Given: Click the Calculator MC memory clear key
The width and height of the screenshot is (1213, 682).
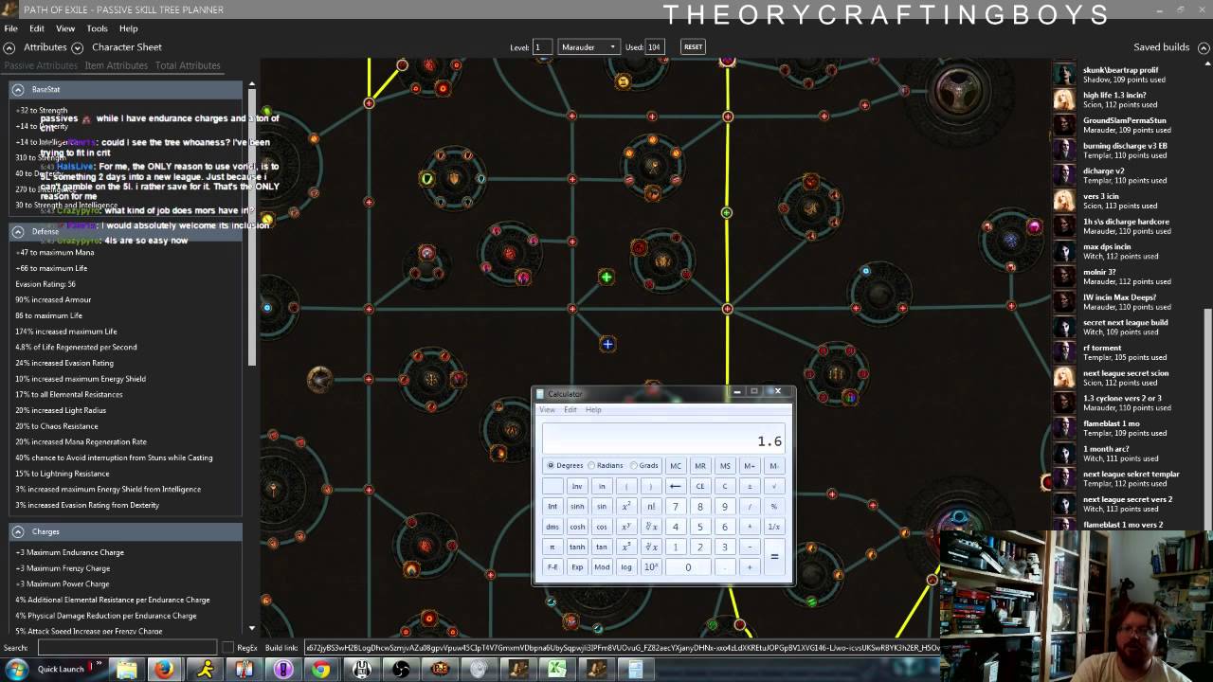Looking at the screenshot, I should [676, 465].
